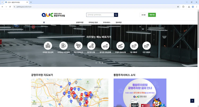The image size is (199, 107).
Task: Bookmark this page with the star icon
Action: coord(178,7)
